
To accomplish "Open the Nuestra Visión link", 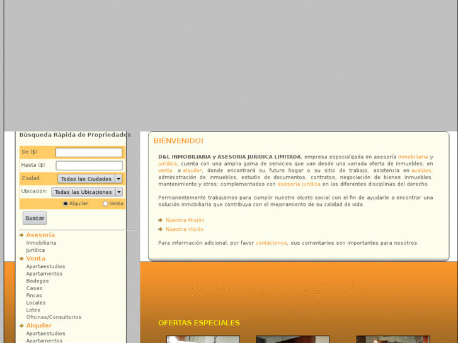I will 185,230.
